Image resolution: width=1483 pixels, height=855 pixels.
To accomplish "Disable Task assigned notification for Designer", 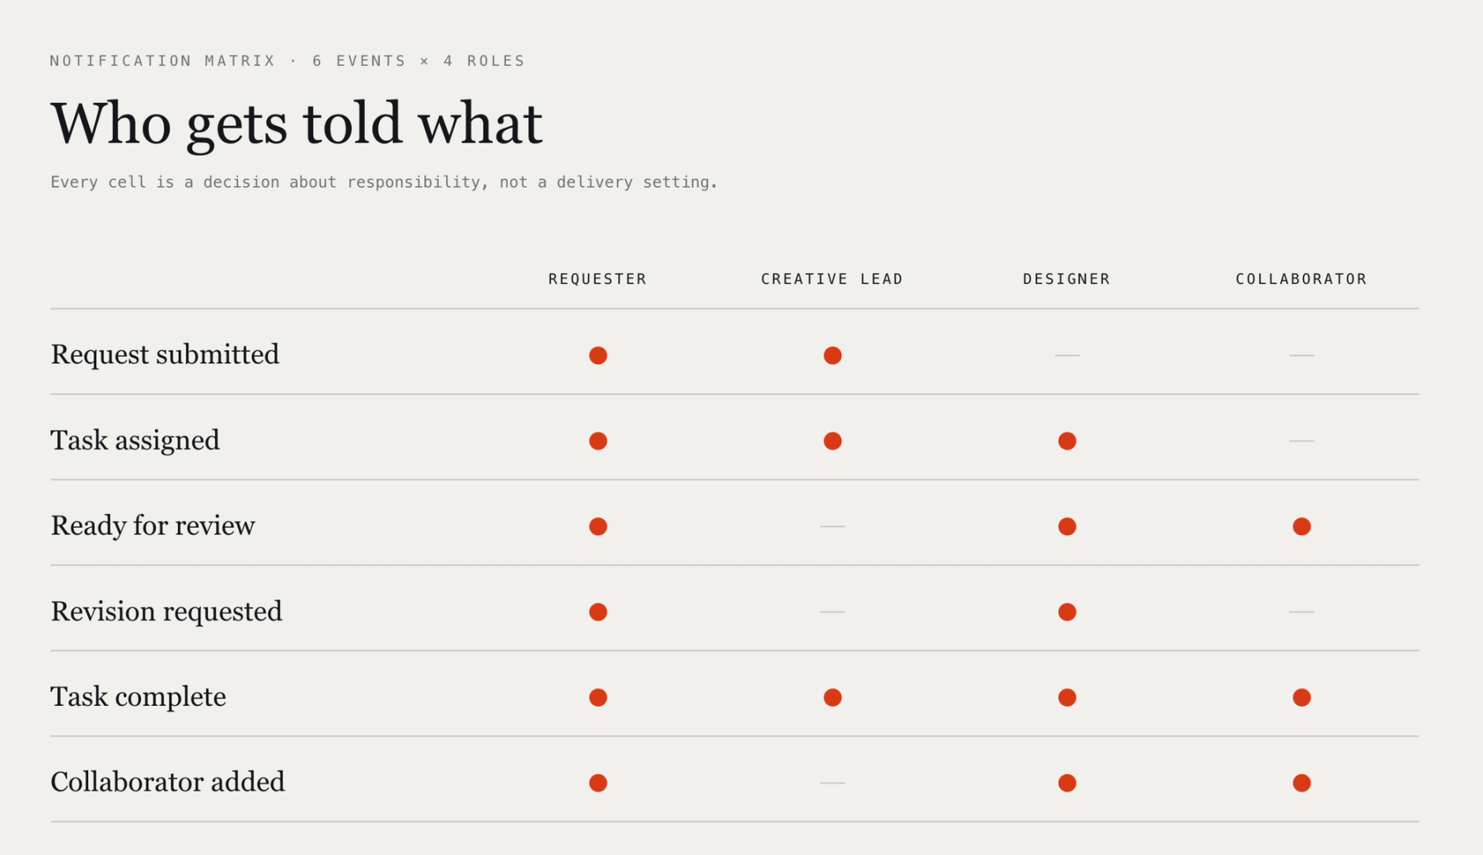I will coord(1067,441).
